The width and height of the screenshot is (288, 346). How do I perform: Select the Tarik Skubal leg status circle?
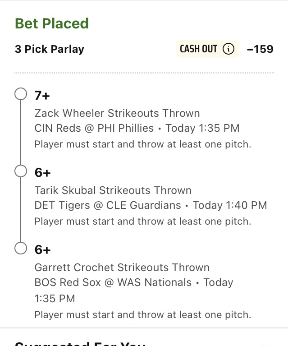click(21, 171)
